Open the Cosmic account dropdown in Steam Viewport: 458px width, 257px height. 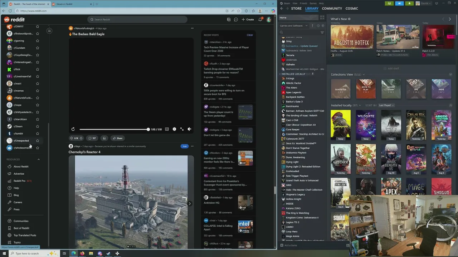(424, 3)
